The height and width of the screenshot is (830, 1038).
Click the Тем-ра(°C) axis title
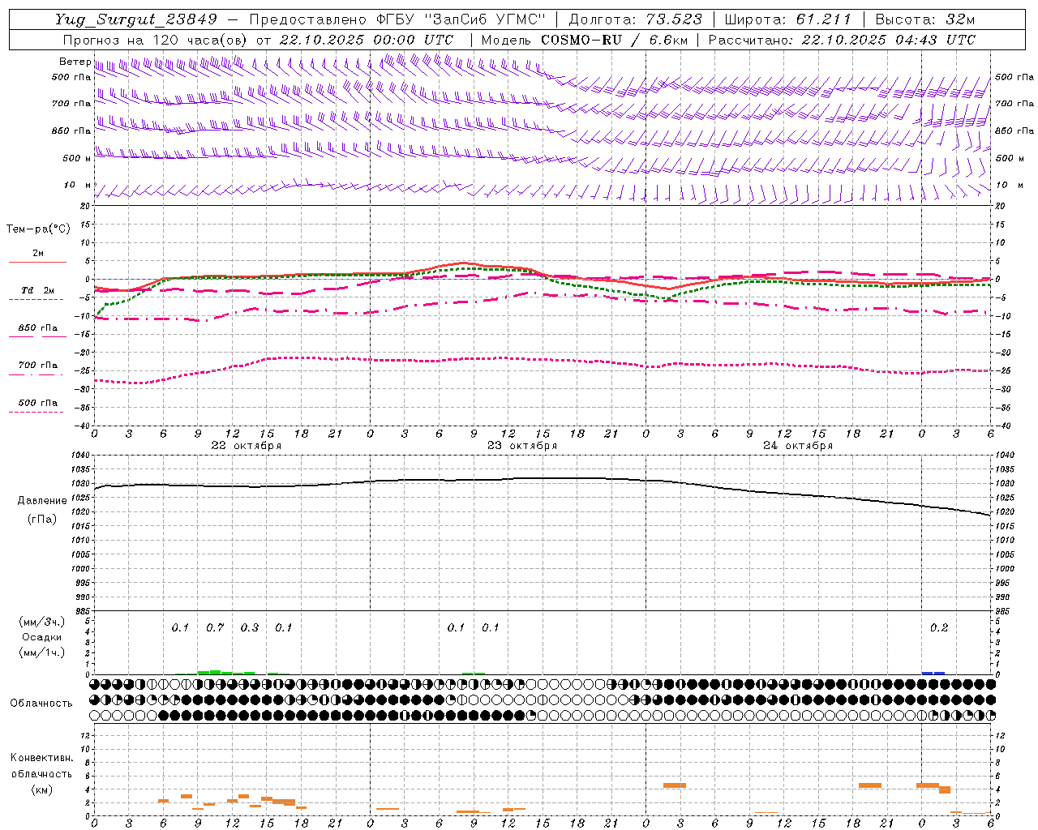(x=38, y=229)
